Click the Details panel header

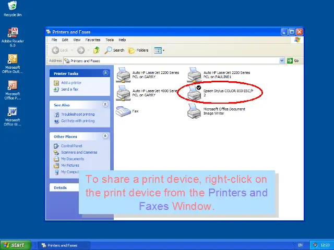[x=64, y=187]
